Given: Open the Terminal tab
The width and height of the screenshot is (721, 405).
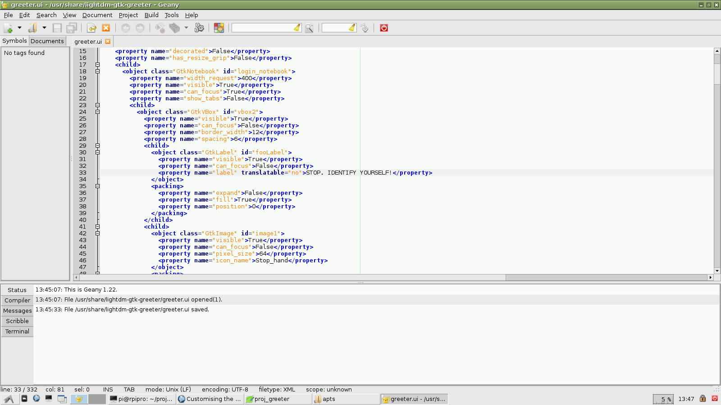Looking at the screenshot, I should (17, 331).
